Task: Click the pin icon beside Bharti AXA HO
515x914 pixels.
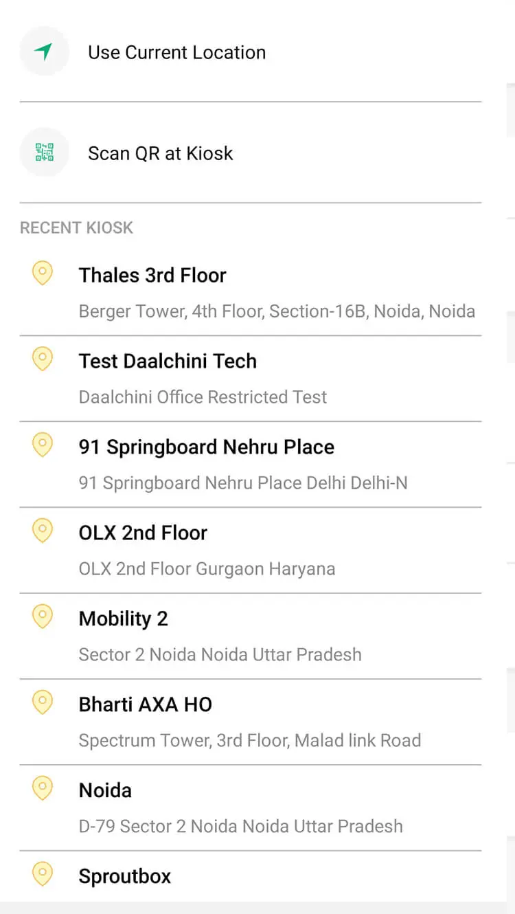Action: (x=43, y=703)
